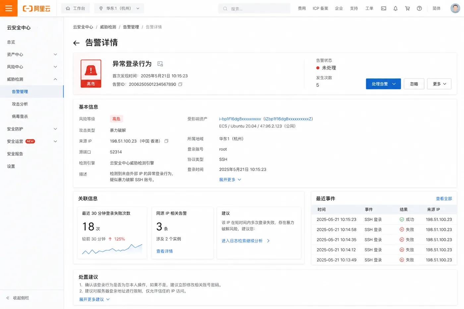Click the 125% increase indicator

pyautogui.click(x=117, y=239)
